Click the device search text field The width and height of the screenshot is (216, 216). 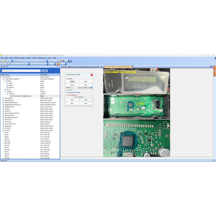tap(21, 71)
